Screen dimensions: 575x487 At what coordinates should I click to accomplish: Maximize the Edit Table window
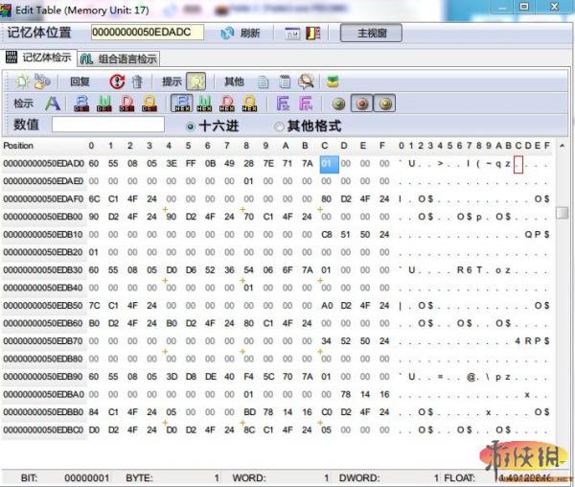tap(524, 7)
